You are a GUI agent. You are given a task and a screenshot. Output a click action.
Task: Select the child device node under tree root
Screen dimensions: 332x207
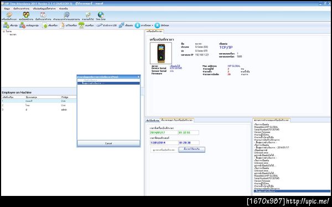tap(13, 34)
